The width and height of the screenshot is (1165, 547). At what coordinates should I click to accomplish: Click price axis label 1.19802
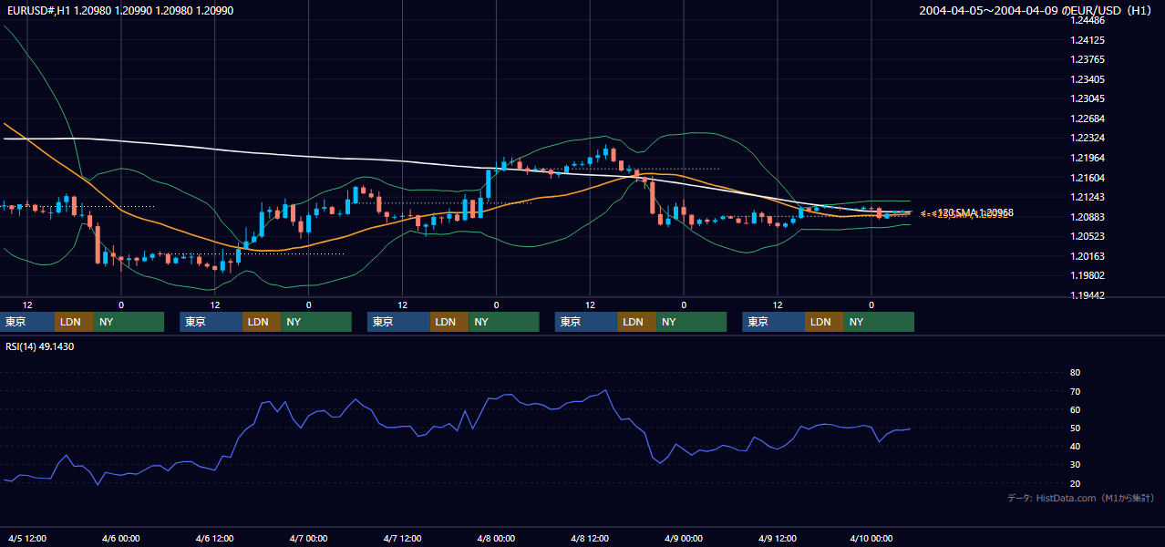coord(1088,275)
